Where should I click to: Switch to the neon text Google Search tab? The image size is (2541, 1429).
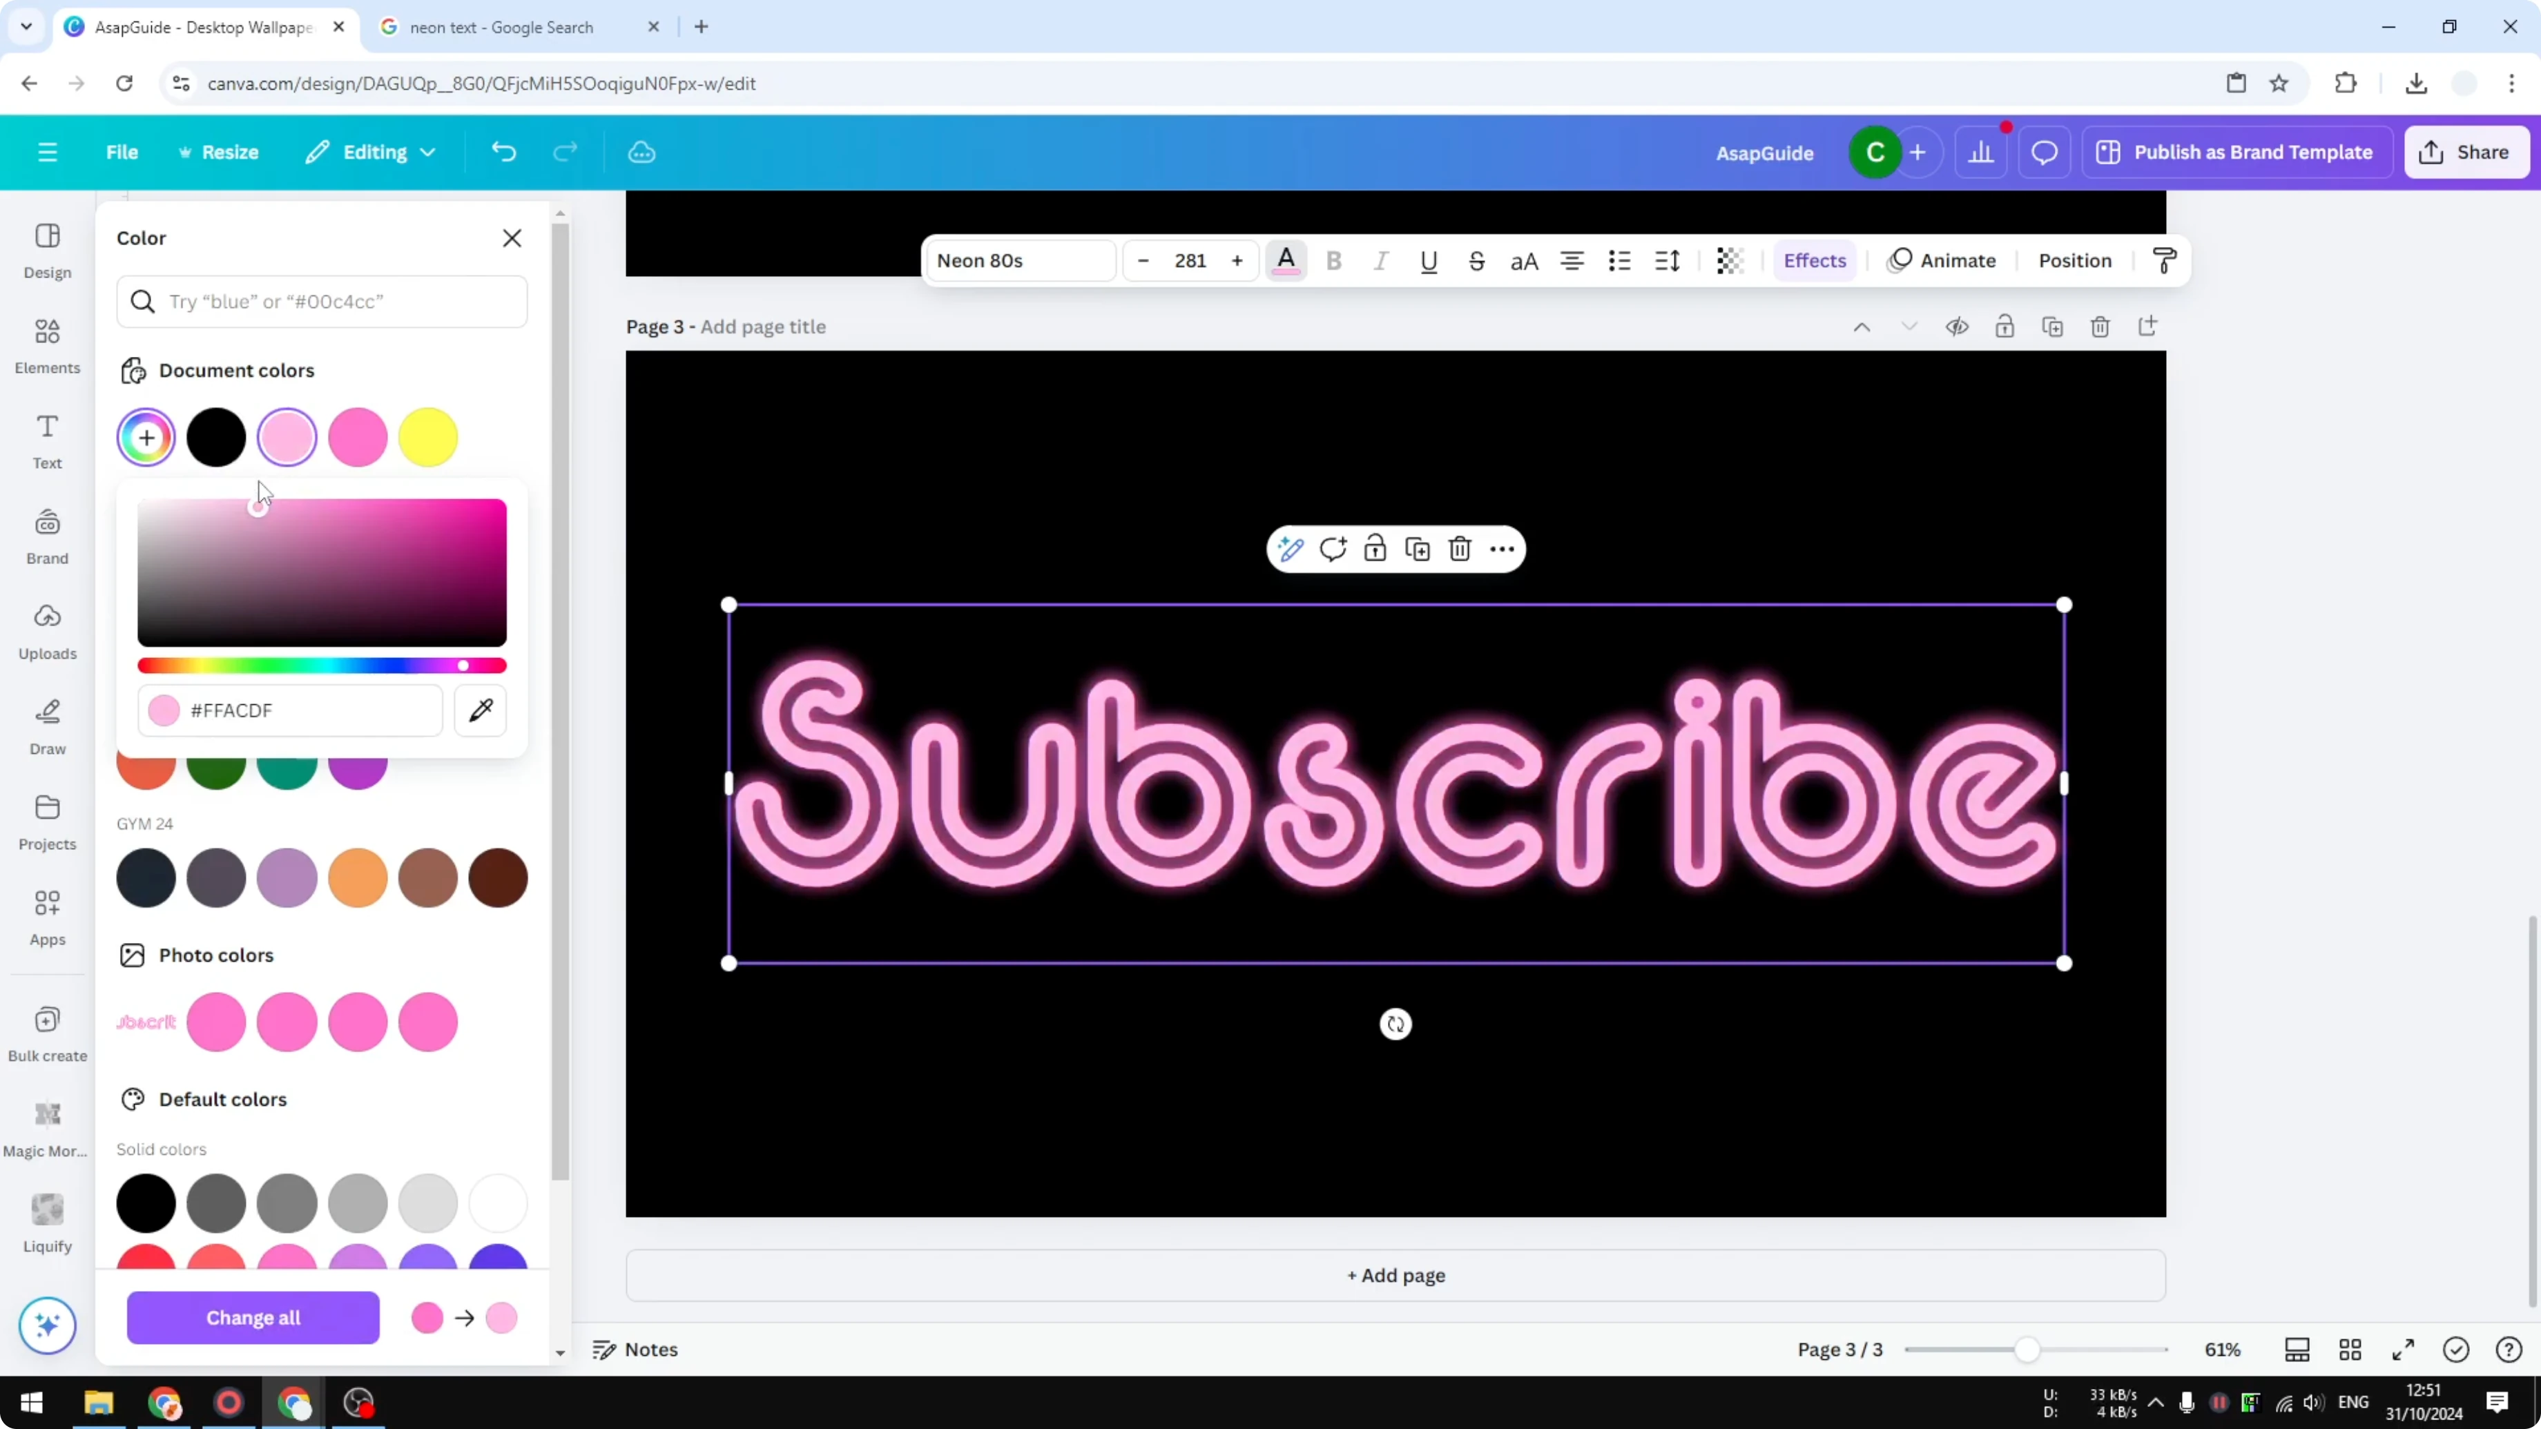click(501, 27)
